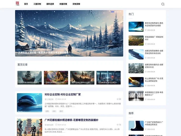Open pinned article thumbnail 嘉兴西装定制平价品牌
This screenshot has height=136, width=181.
point(82,78)
